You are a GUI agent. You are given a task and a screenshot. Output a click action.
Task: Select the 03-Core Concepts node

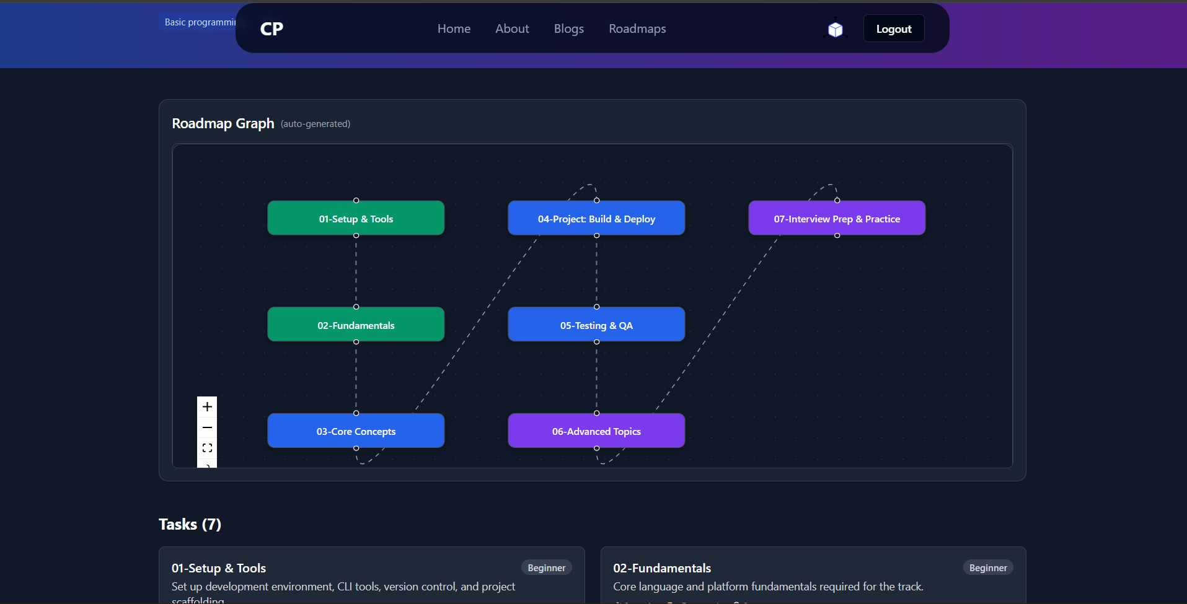[x=356, y=431]
